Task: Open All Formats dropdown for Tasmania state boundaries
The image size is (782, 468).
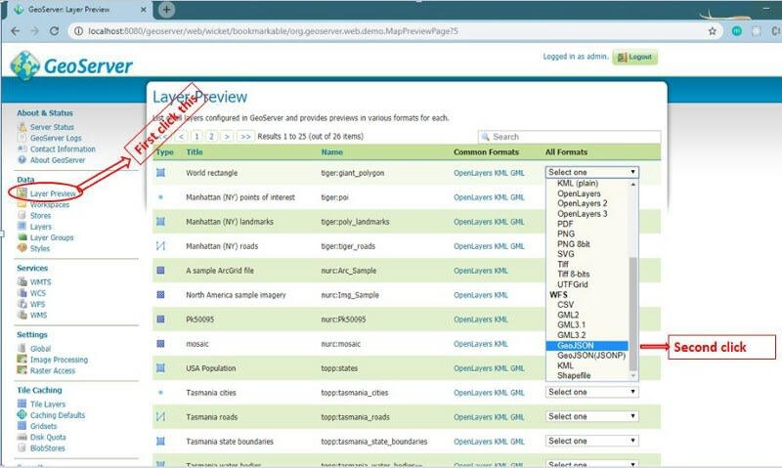Action: [x=592, y=441]
